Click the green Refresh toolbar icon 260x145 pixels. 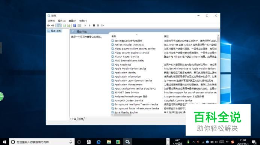coord(65,25)
